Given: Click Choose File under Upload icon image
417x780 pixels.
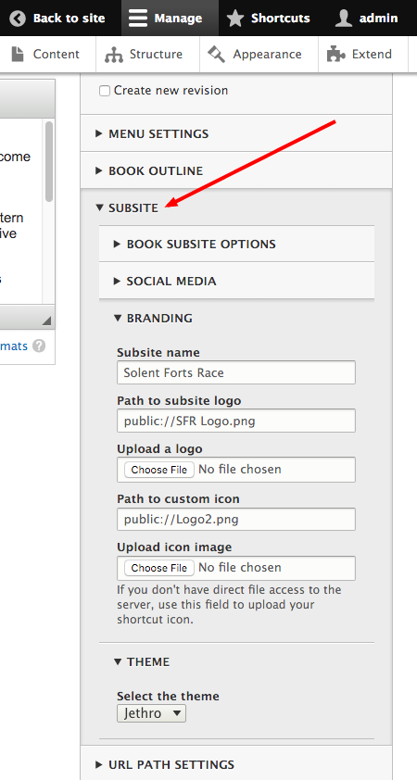Looking at the screenshot, I should (x=159, y=568).
